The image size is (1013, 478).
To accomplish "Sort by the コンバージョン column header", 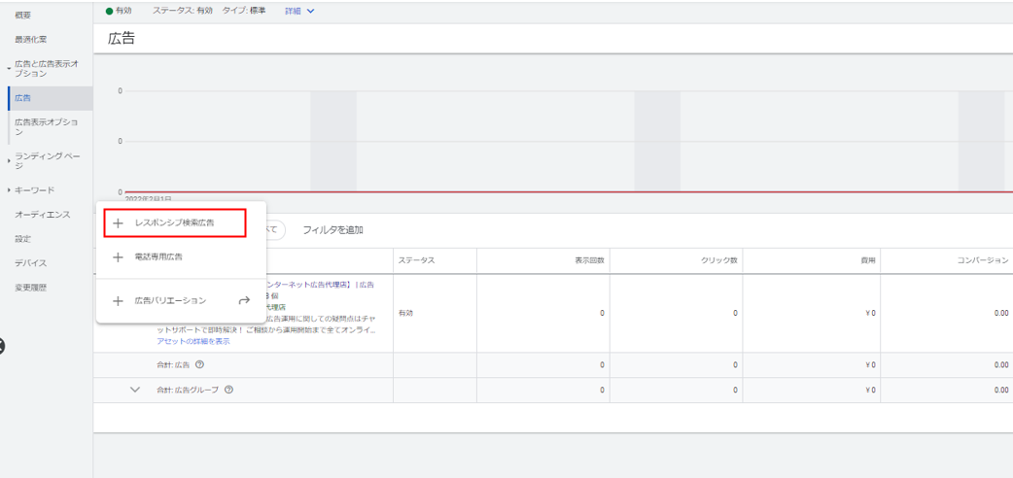I will point(982,261).
